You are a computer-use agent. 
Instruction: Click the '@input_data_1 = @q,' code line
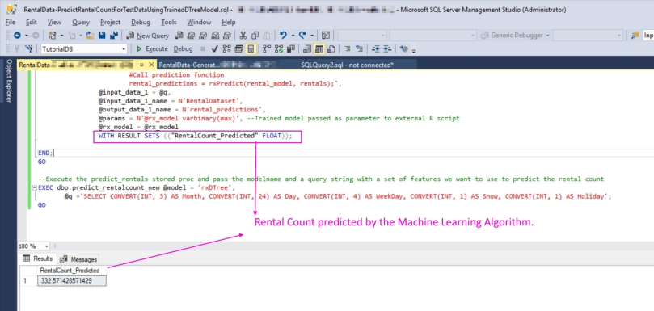[x=134, y=93]
